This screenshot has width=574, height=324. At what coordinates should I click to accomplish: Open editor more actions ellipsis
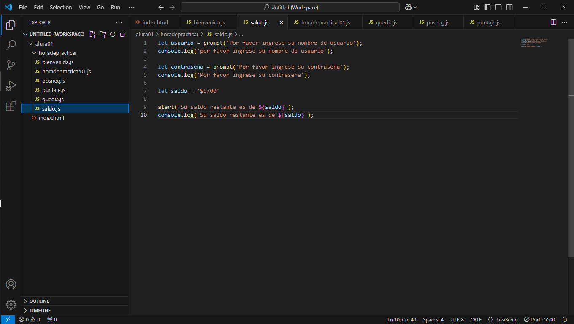564,22
